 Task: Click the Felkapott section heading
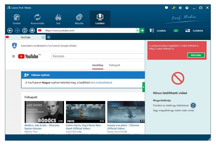point(31,97)
